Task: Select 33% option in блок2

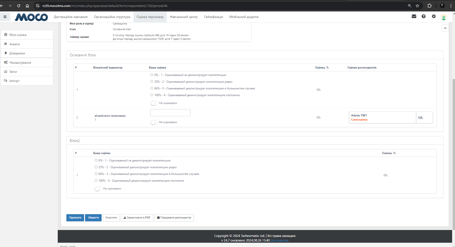Action: (96, 167)
